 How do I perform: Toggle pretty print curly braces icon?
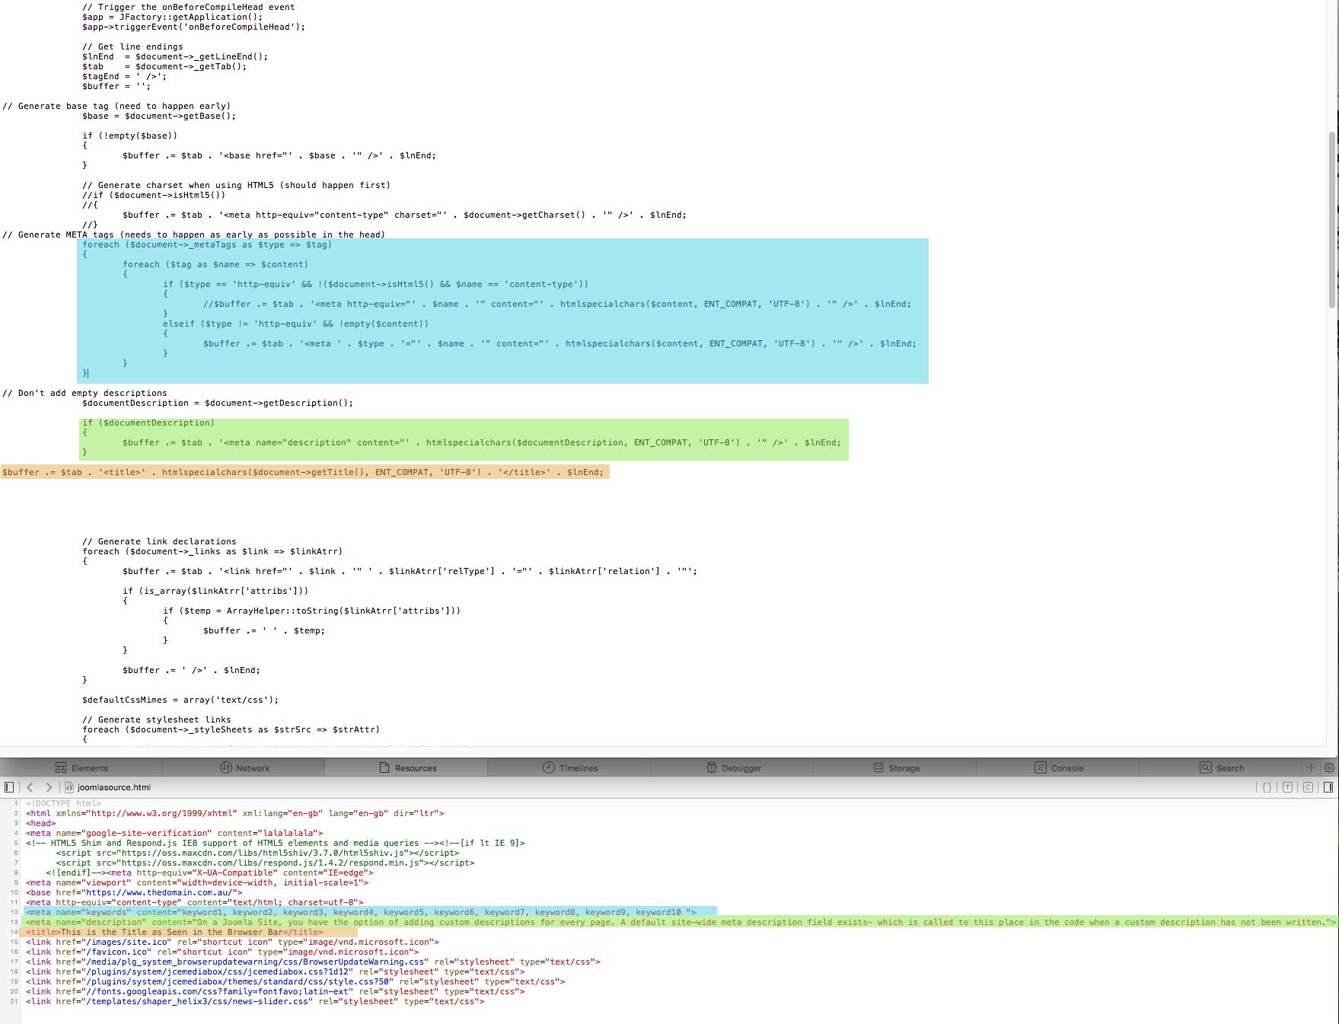point(1267,787)
